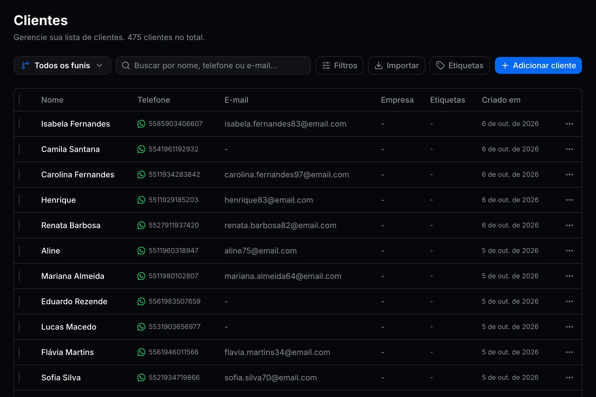Open more options for Eduardo Rezende
This screenshot has width=596, height=397.
569,301
